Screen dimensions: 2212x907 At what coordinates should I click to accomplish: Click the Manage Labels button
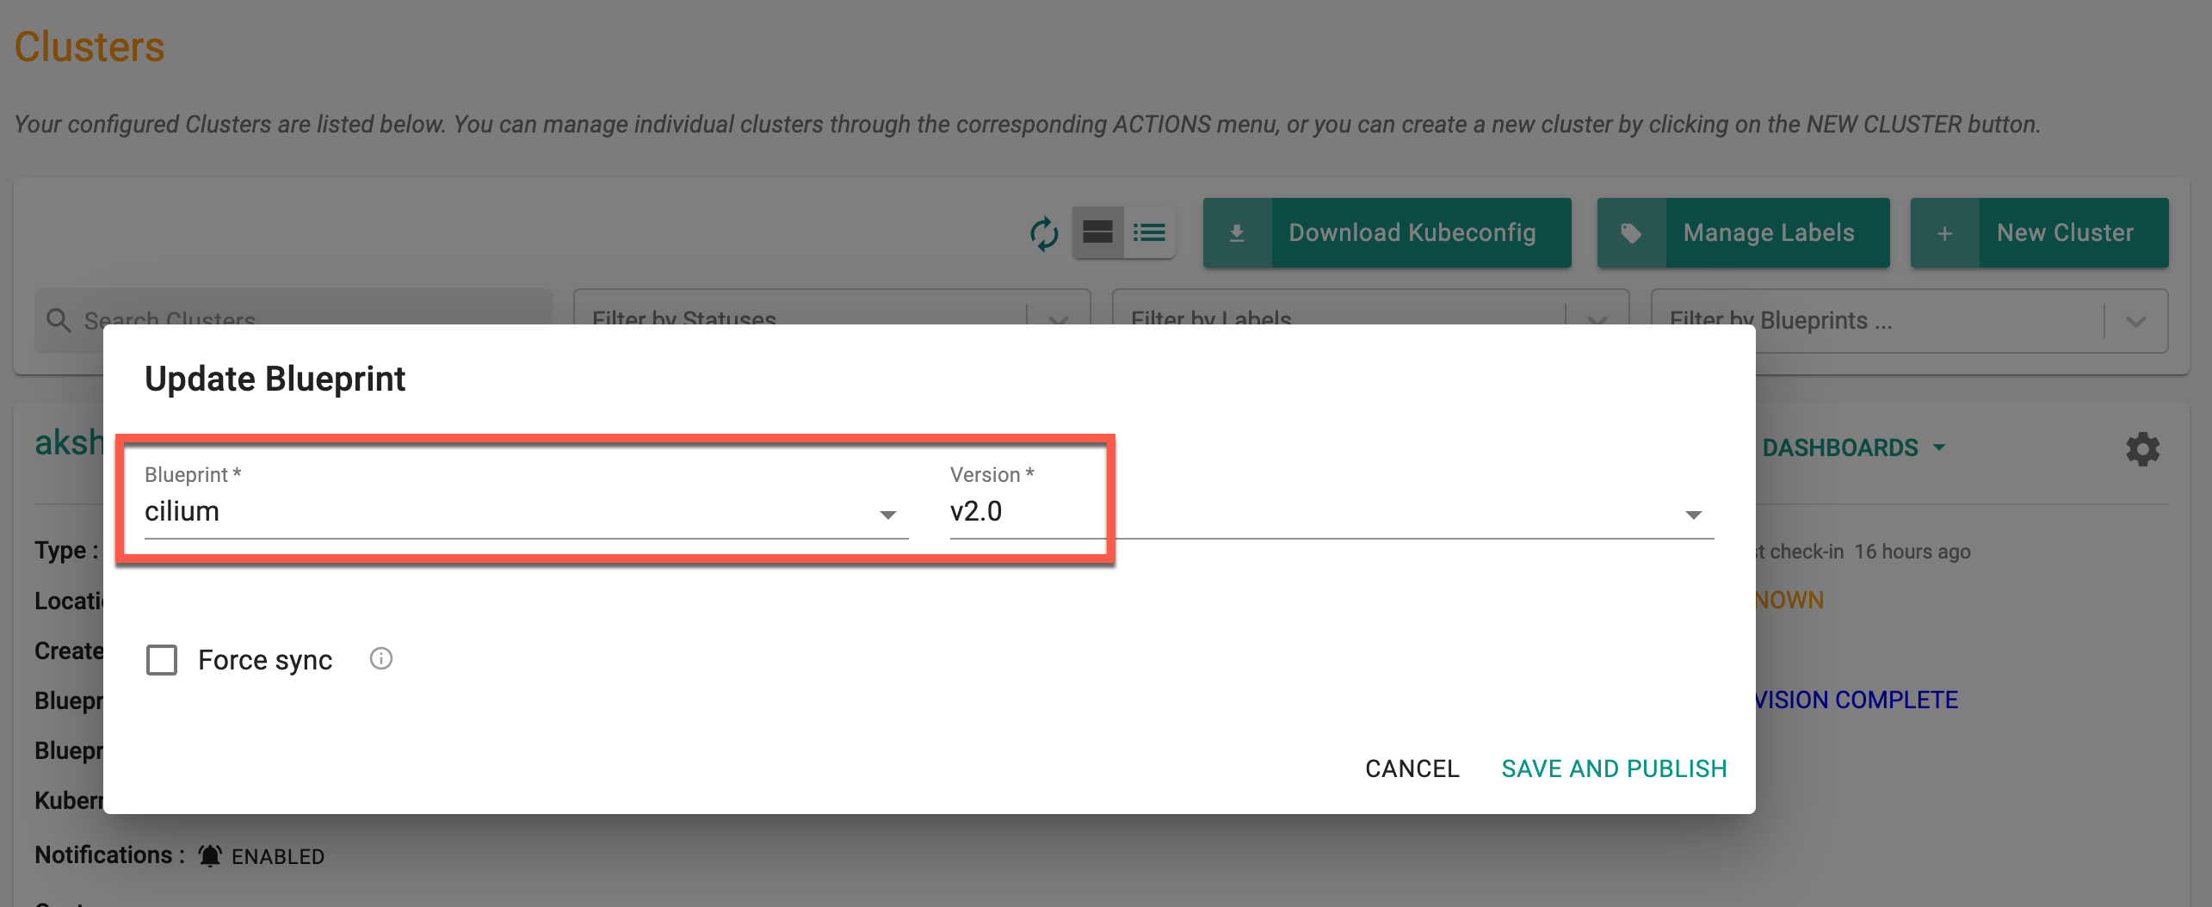pyautogui.click(x=1743, y=233)
